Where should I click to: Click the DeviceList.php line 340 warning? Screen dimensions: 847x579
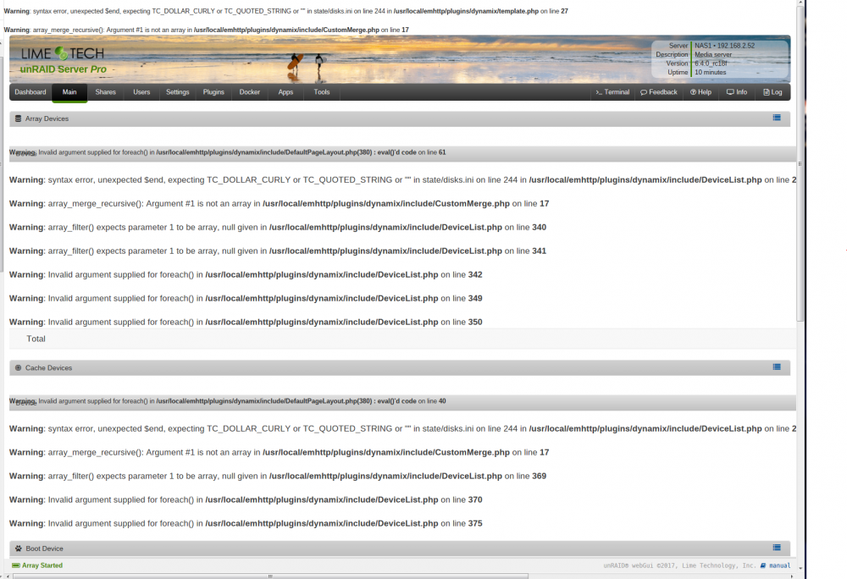(x=278, y=227)
